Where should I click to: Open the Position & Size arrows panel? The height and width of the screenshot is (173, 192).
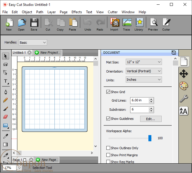click(x=184, y=74)
